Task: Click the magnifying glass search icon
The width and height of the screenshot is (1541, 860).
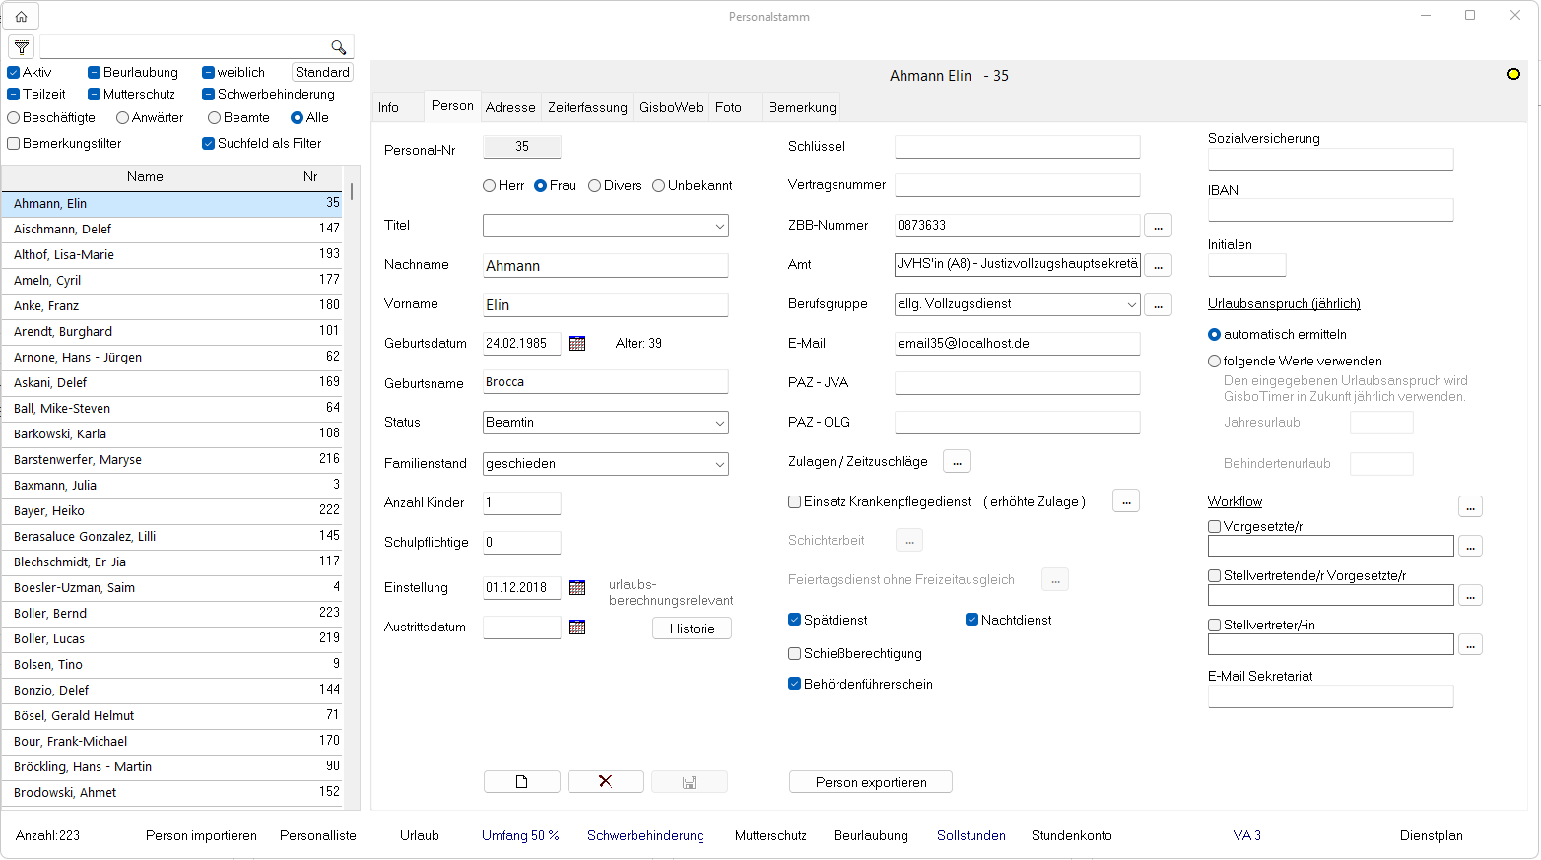Action: point(338,47)
